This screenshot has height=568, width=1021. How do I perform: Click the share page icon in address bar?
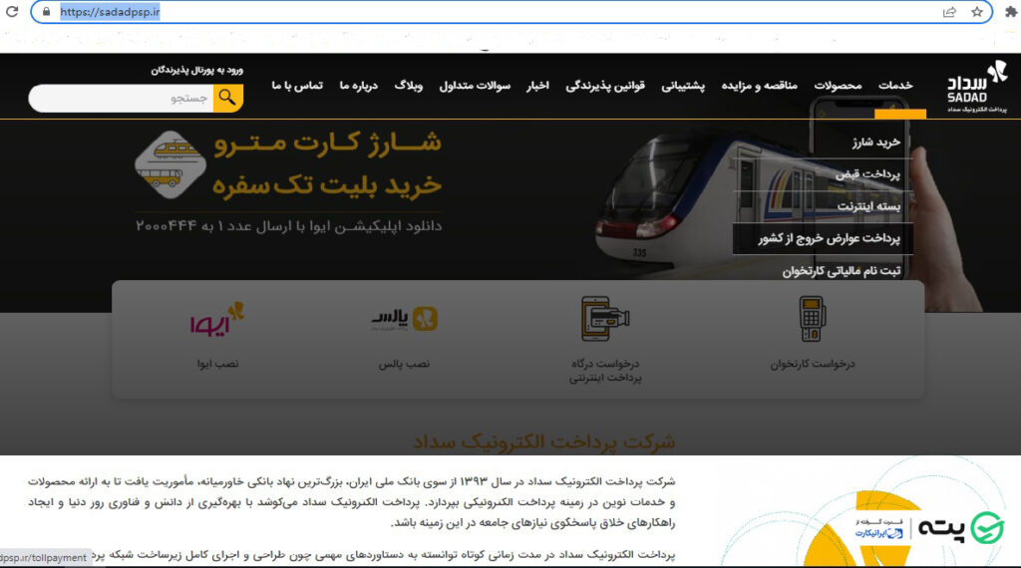coord(949,12)
